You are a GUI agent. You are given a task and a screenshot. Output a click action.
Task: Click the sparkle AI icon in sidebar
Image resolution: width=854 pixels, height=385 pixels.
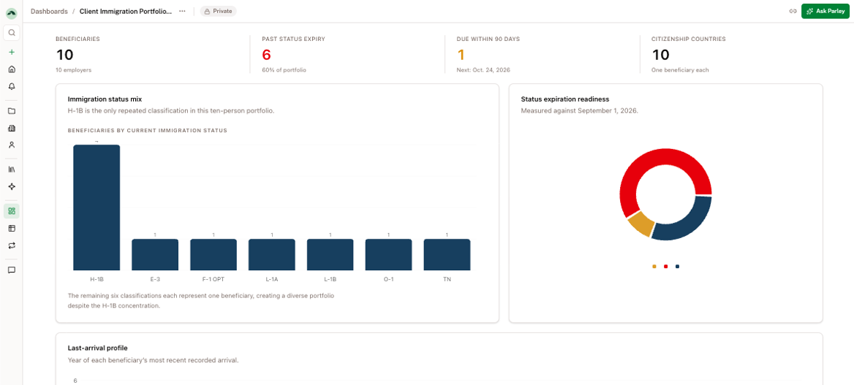click(12, 186)
